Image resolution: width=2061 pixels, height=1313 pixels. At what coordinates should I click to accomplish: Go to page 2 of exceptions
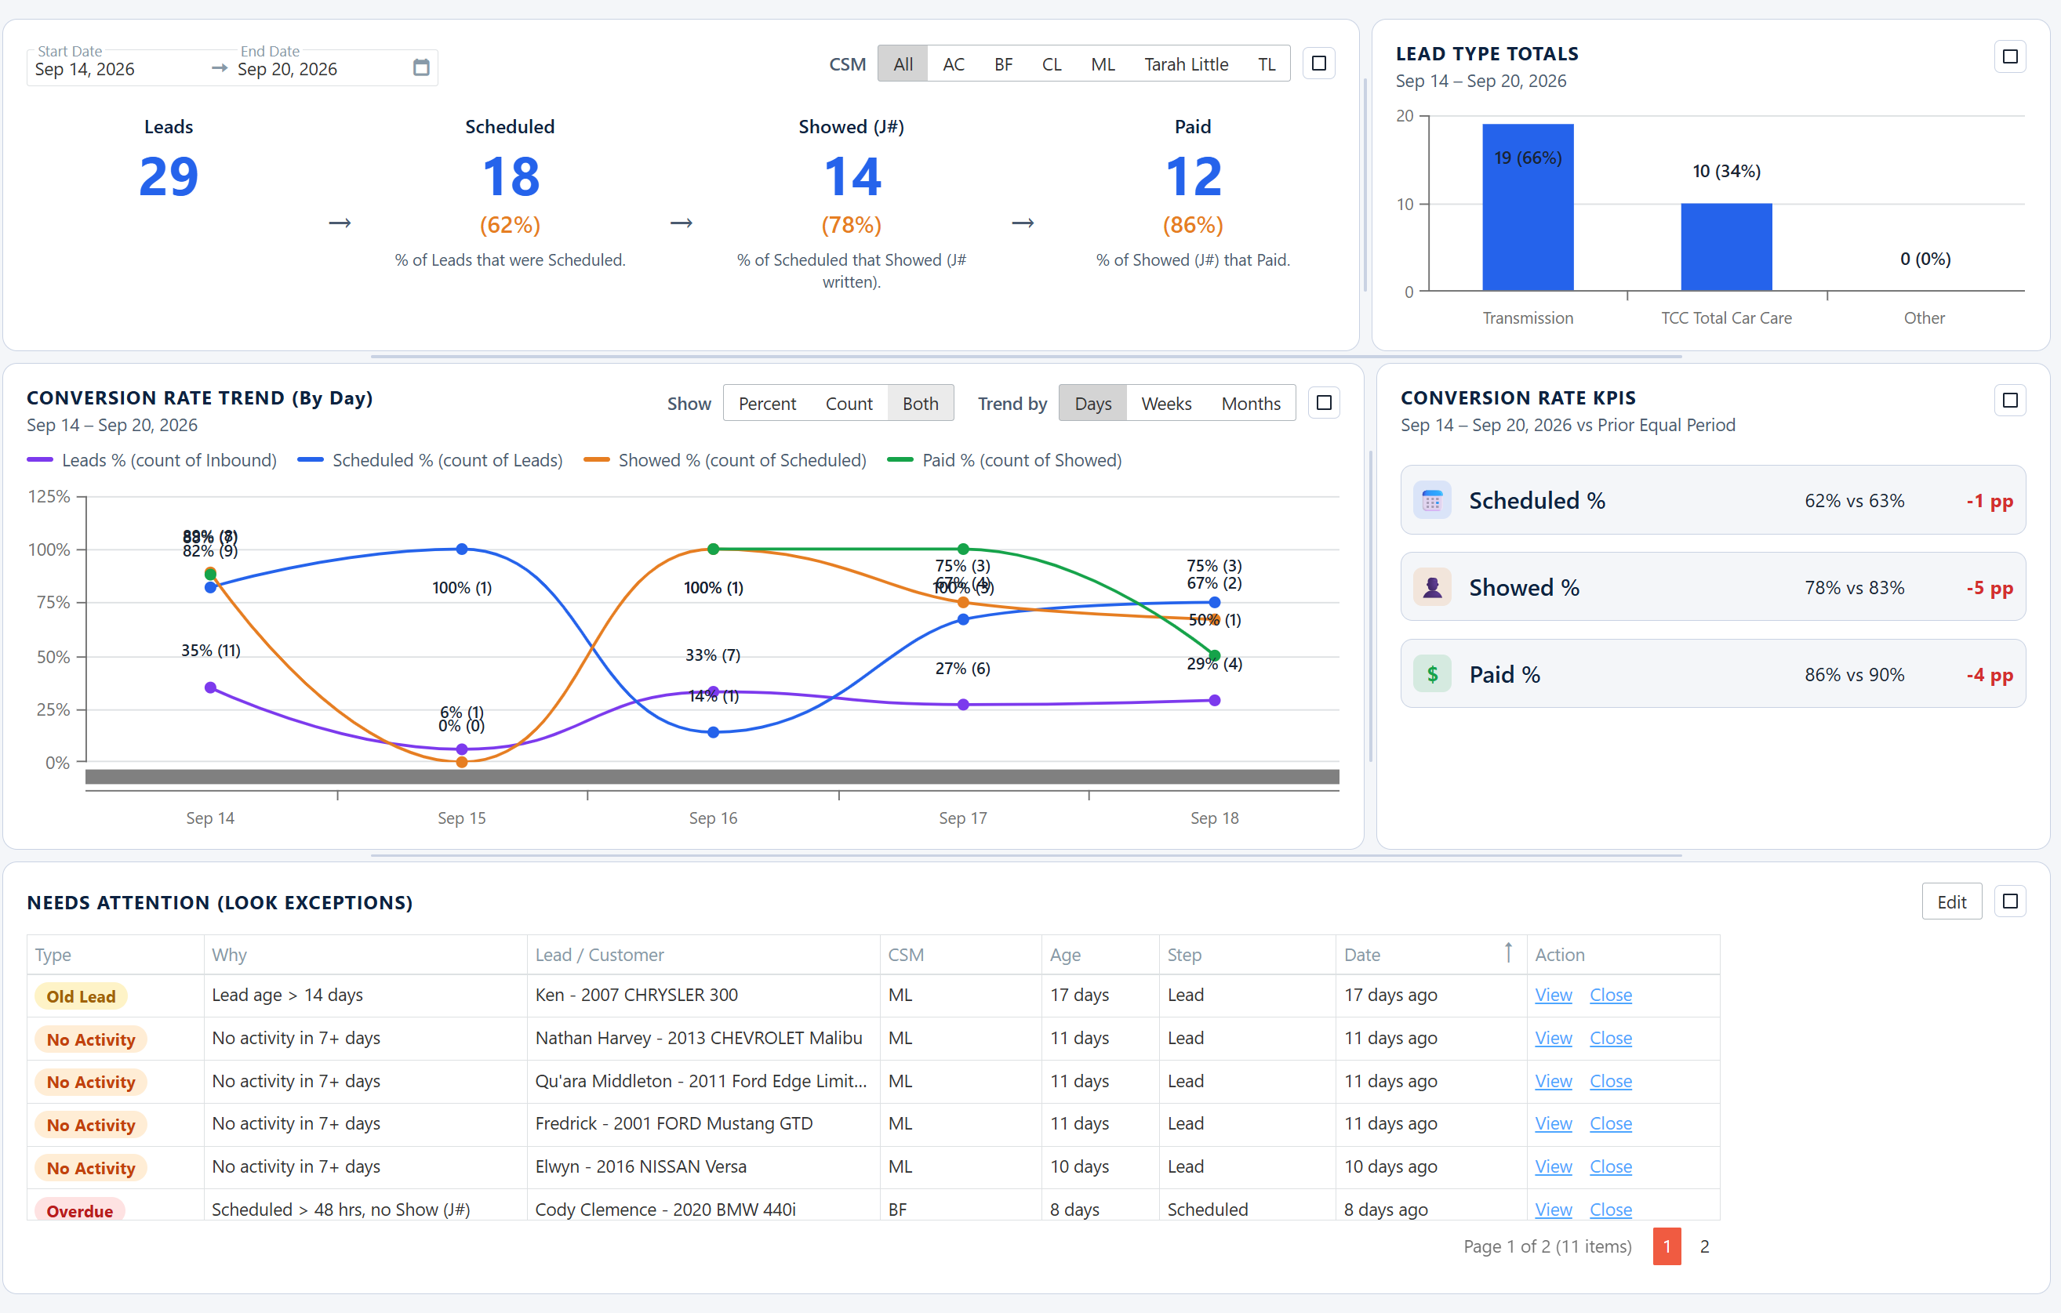pyautogui.click(x=1704, y=1246)
